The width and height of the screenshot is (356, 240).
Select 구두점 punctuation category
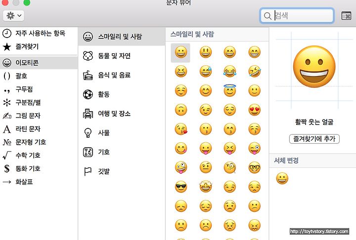coord(39,89)
